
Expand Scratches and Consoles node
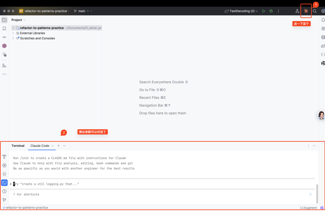pyautogui.click(x=13, y=38)
